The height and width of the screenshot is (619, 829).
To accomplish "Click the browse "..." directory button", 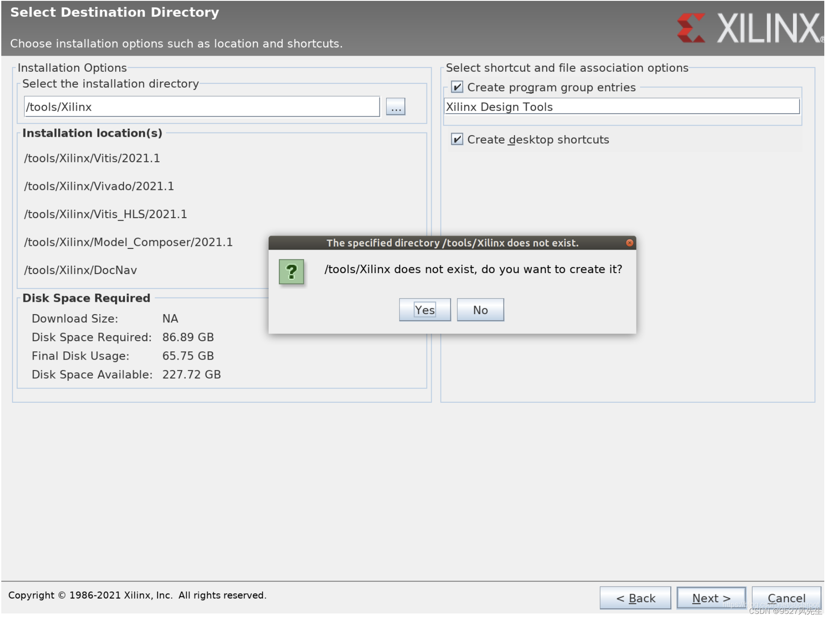I will pos(395,107).
